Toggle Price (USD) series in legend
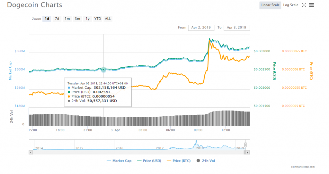329x174 pixels. [149, 161]
